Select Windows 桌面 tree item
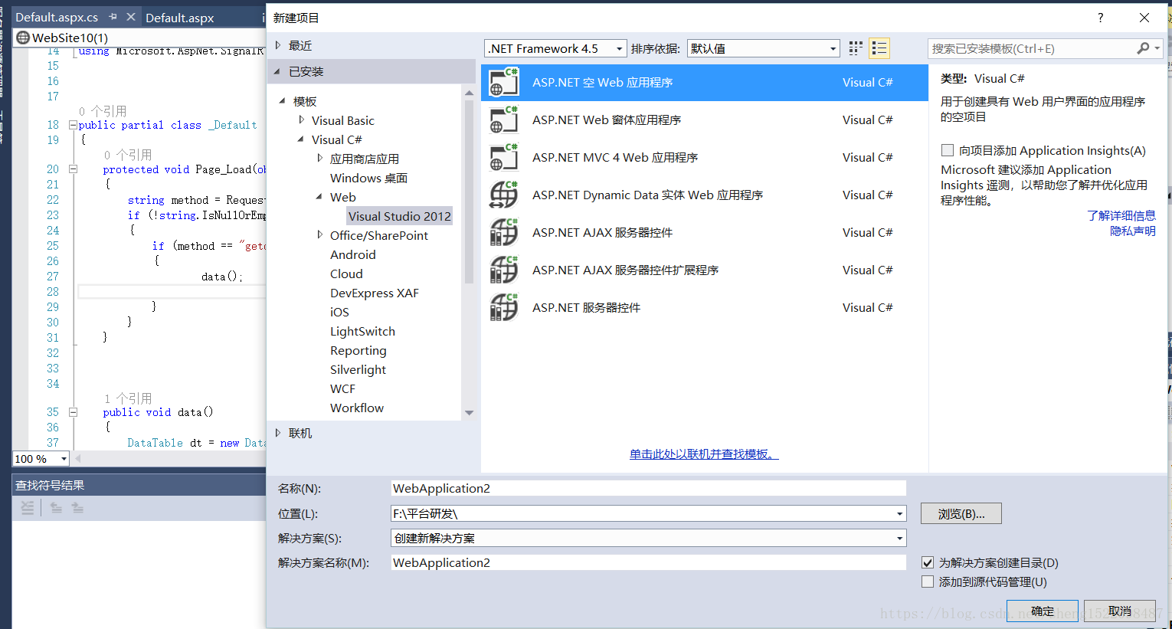This screenshot has width=1172, height=629. pos(368,178)
